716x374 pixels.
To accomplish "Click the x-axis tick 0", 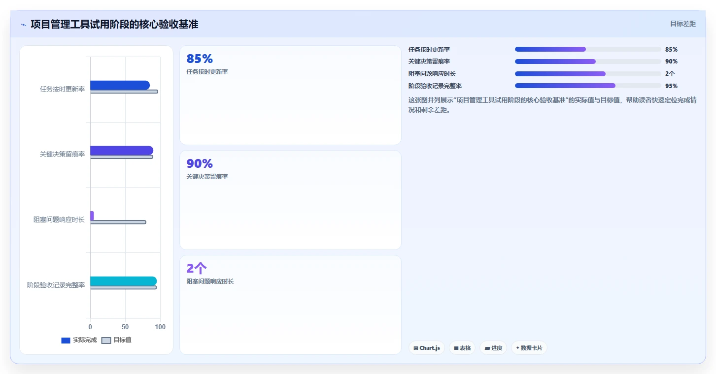I will tap(90, 327).
